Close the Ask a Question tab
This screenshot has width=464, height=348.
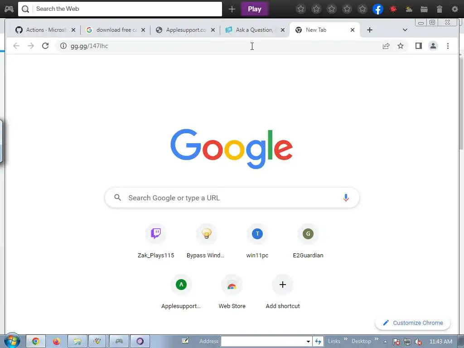283,30
